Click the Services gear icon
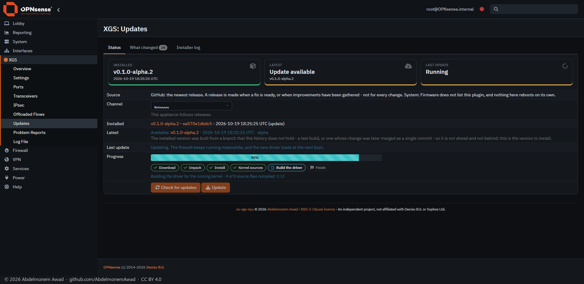The height and width of the screenshot is (284, 584). pos(7,169)
